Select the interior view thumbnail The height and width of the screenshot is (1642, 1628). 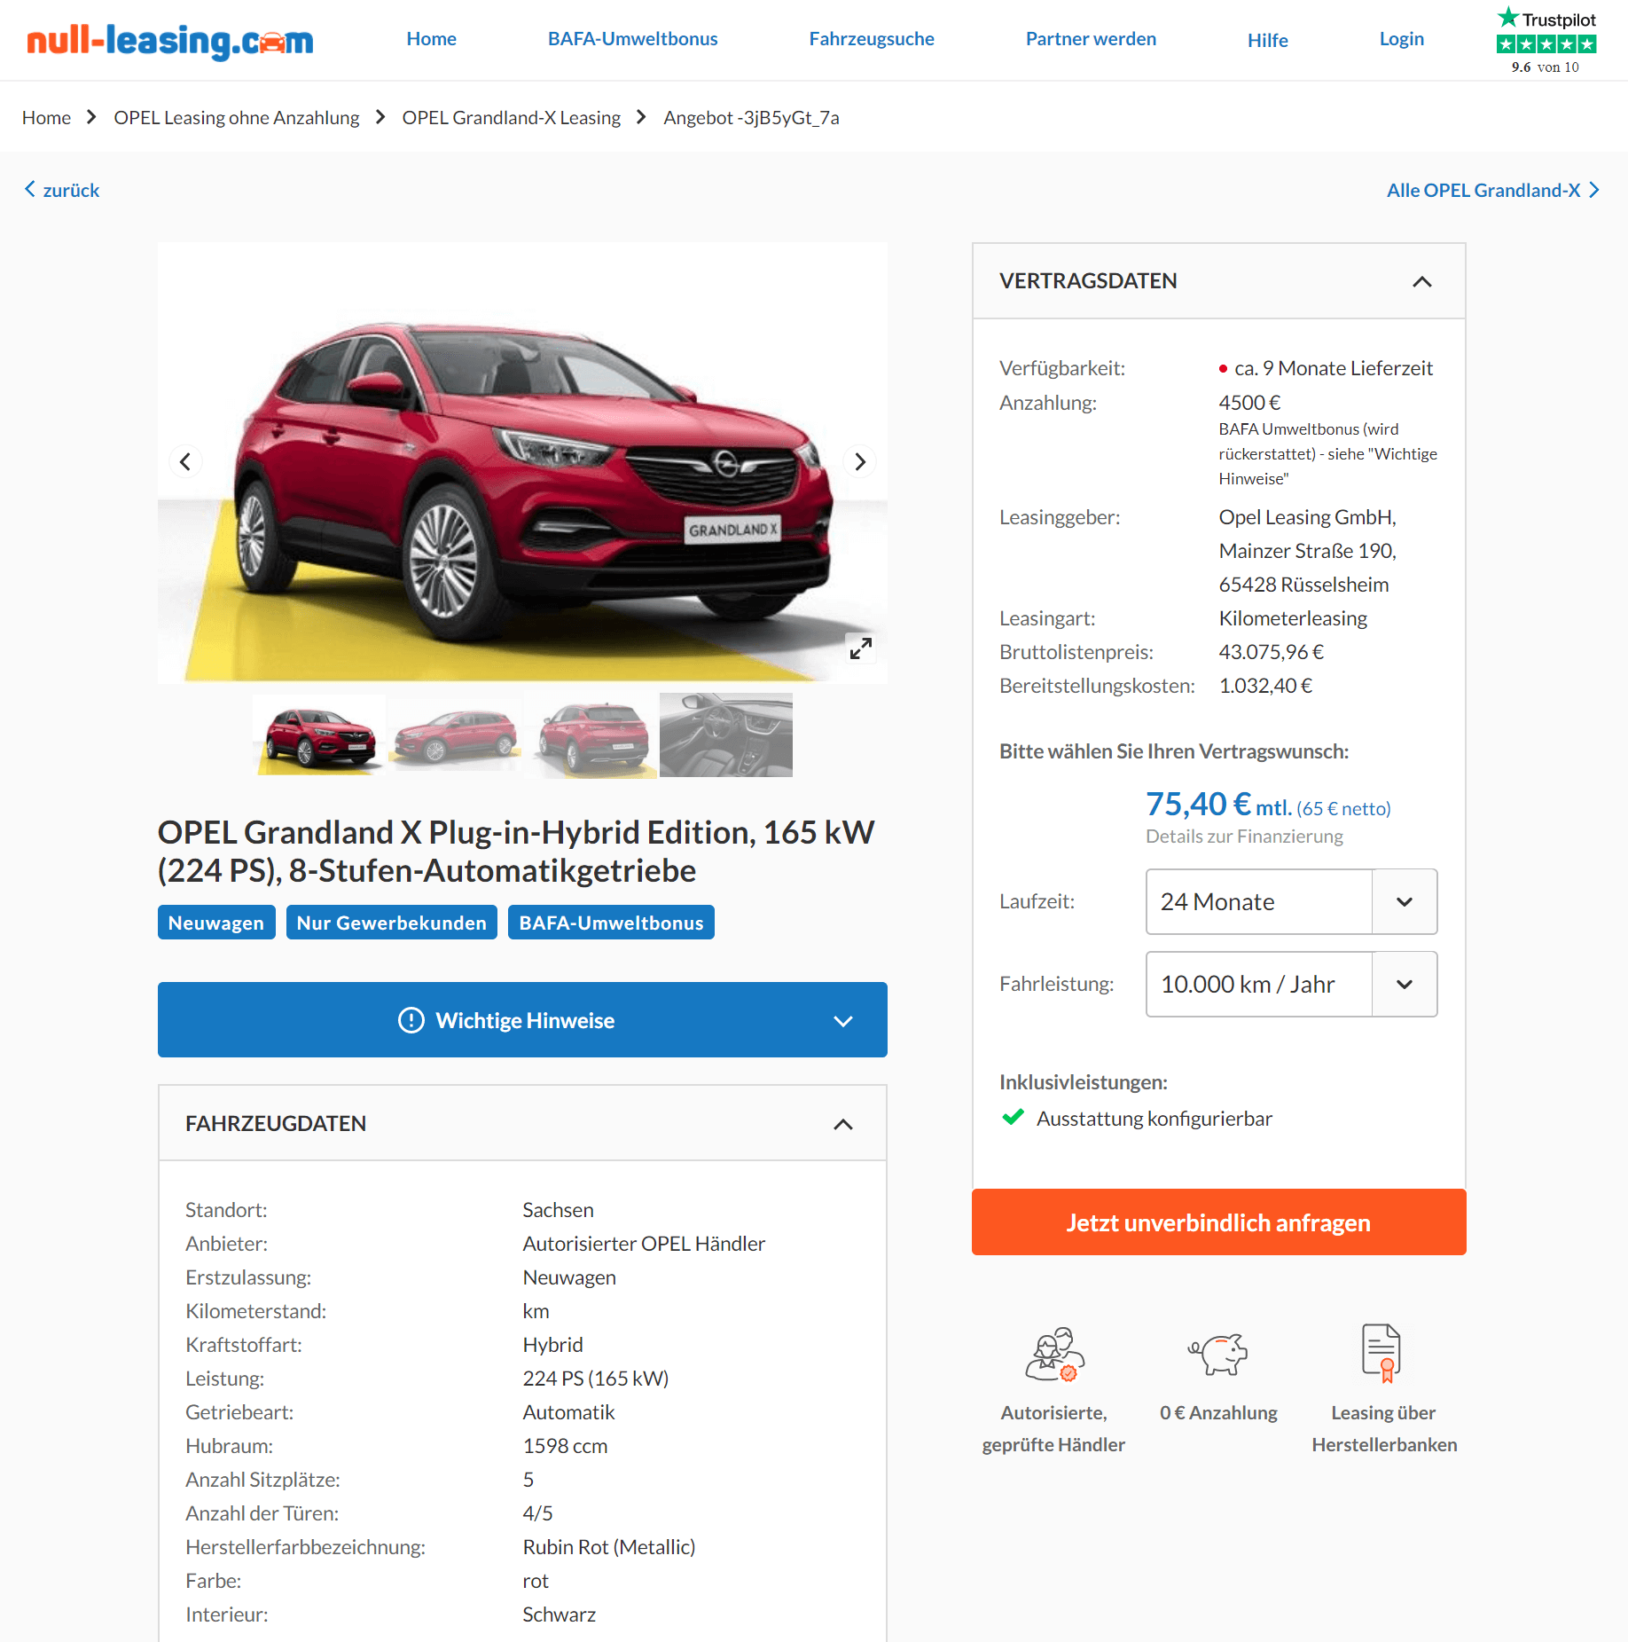(725, 735)
